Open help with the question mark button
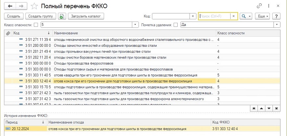The width and height of the screenshot is (287, 136). pyautogui.click(x=276, y=16)
